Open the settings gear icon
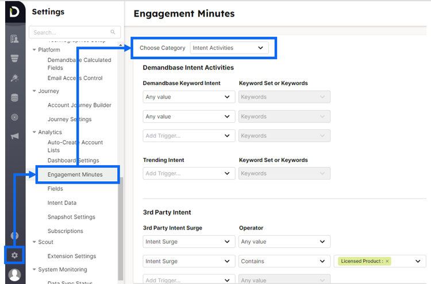Image resolution: width=431 pixels, height=284 pixels. coord(14,255)
